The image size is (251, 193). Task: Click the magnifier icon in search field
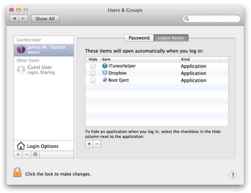[x=187, y=19]
